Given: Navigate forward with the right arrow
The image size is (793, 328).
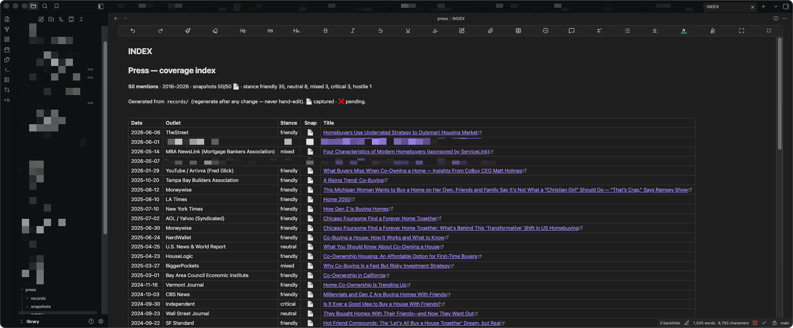Looking at the screenshot, I should point(125,19).
